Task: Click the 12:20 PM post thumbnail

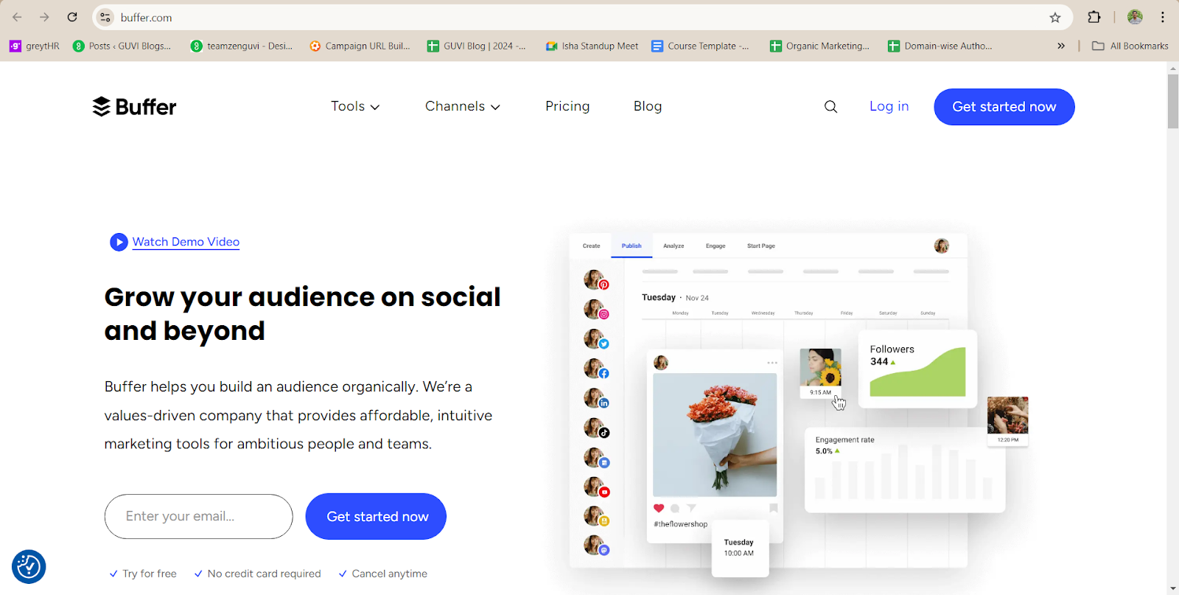Action: point(1007,421)
